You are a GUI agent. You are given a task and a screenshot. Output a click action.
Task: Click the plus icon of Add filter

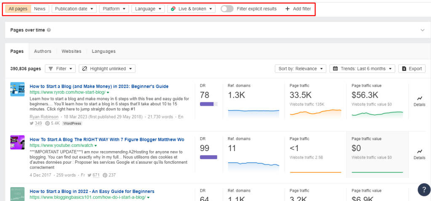tap(287, 9)
